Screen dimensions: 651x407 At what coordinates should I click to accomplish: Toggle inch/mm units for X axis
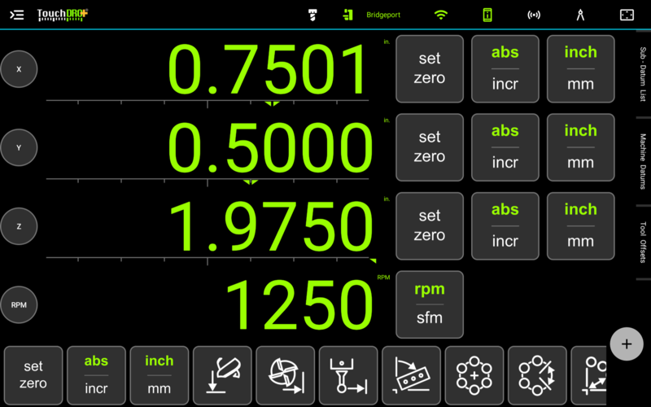click(x=581, y=69)
